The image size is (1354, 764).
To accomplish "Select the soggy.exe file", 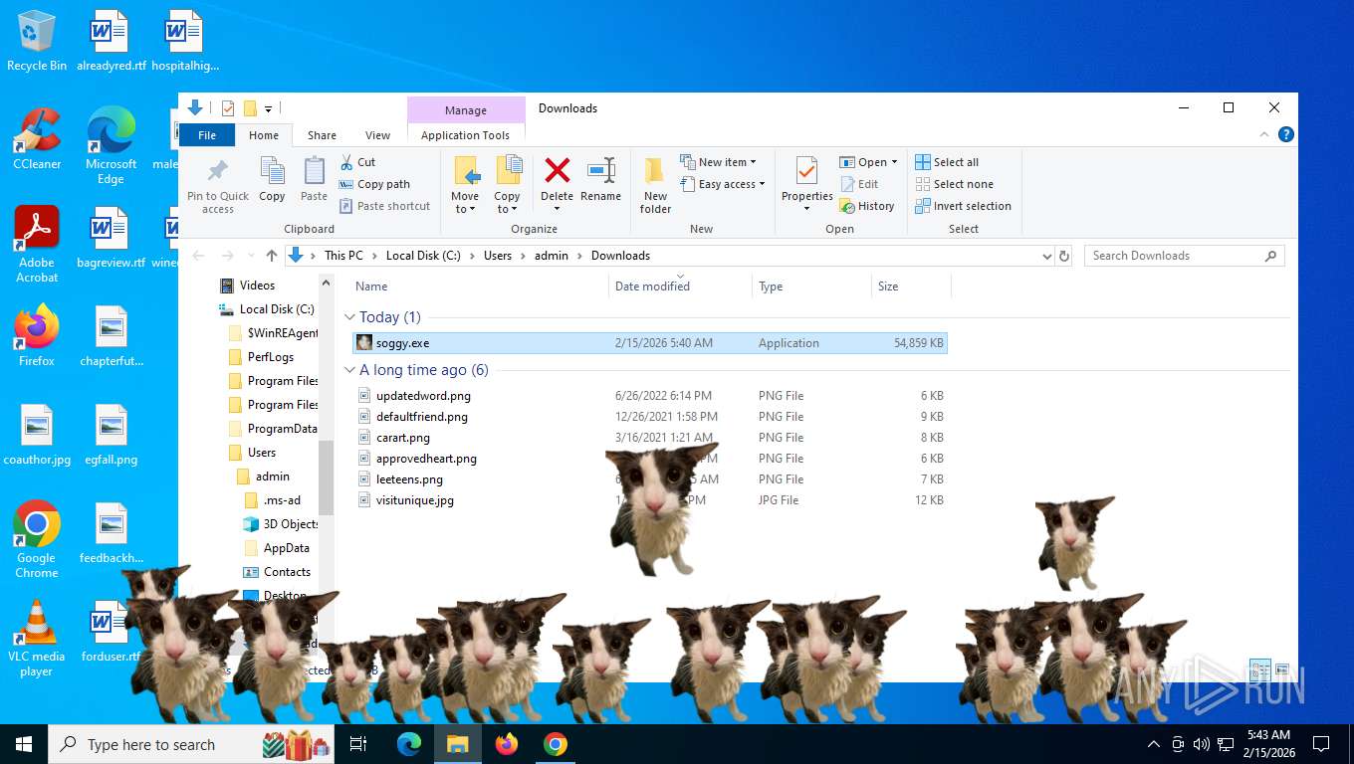I will [x=650, y=343].
